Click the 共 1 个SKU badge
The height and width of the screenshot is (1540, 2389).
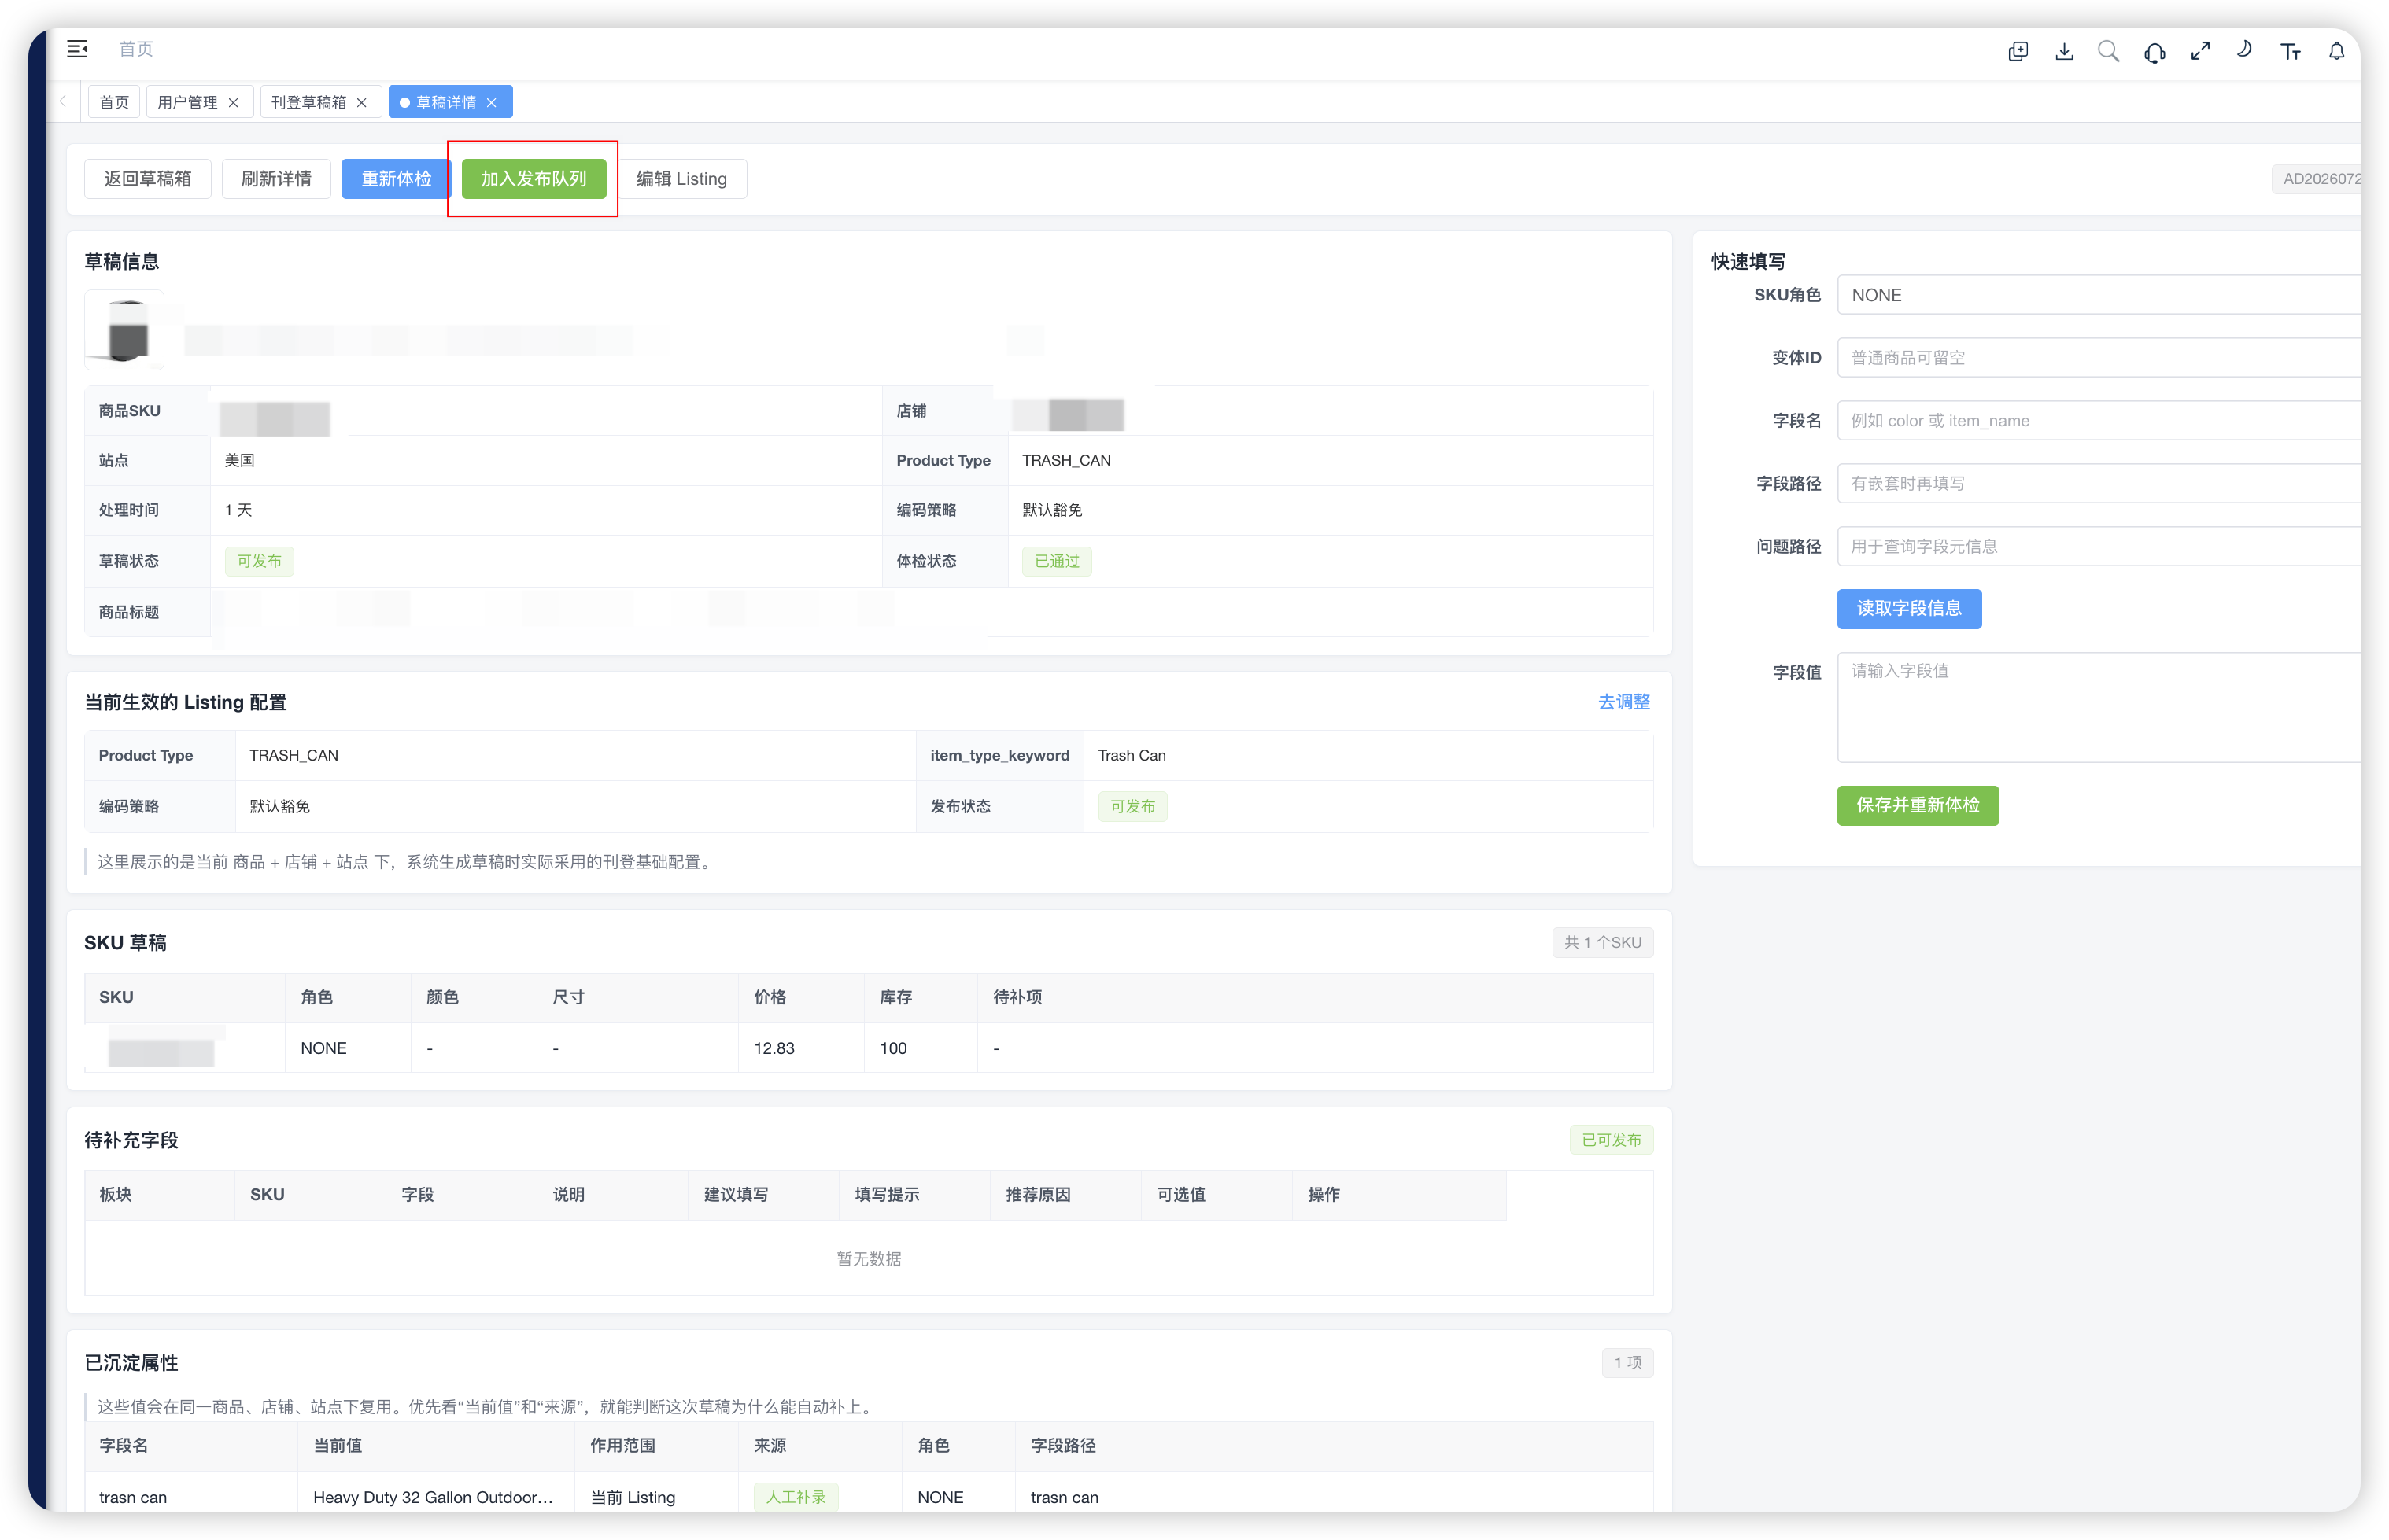pos(1603,943)
